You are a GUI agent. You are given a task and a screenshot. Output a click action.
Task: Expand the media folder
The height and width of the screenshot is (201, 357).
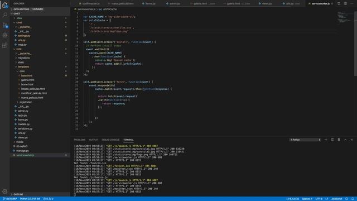(x=20, y=142)
